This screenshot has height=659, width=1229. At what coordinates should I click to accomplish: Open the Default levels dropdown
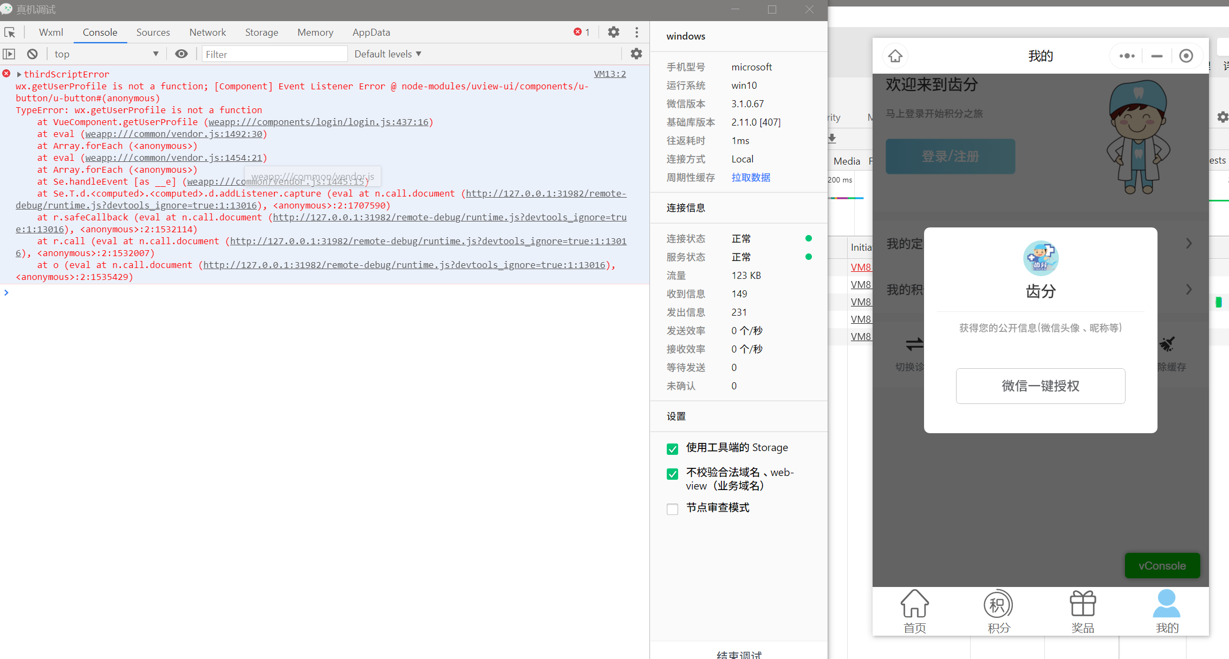pos(388,54)
